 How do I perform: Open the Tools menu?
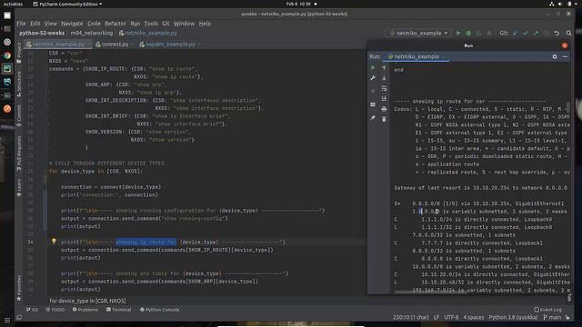click(151, 24)
